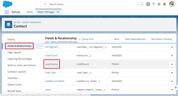This screenshot has width=178, height=96.
Task: Open the notifications bell icon
Action: (164, 4)
